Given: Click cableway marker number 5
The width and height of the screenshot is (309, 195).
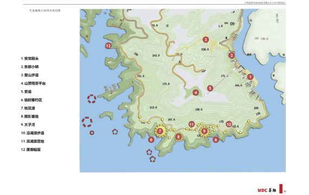Looking at the screenshot, I should click(x=210, y=88).
